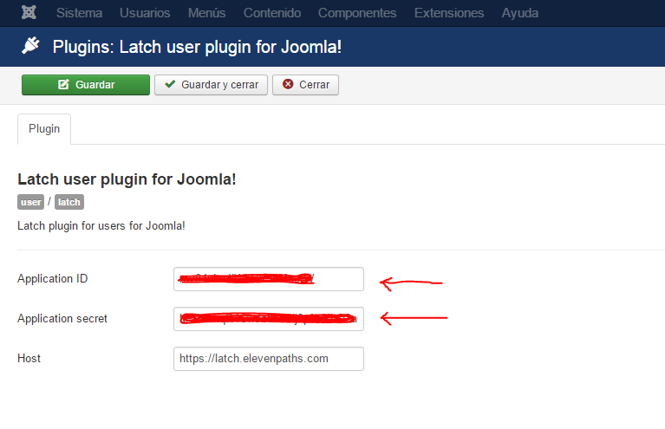Click the Host label
Image resolution: width=665 pixels, height=429 pixels.
coord(29,358)
